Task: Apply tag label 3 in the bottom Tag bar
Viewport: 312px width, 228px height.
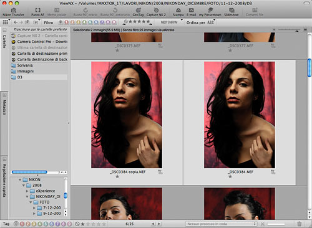Action: (x=34, y=224)
